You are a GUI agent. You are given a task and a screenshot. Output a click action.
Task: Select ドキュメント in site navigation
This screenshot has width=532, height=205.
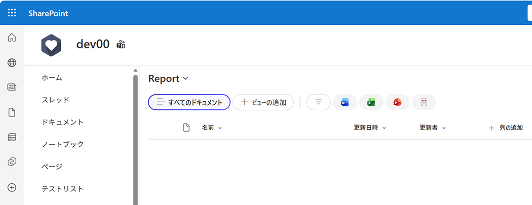63,122
